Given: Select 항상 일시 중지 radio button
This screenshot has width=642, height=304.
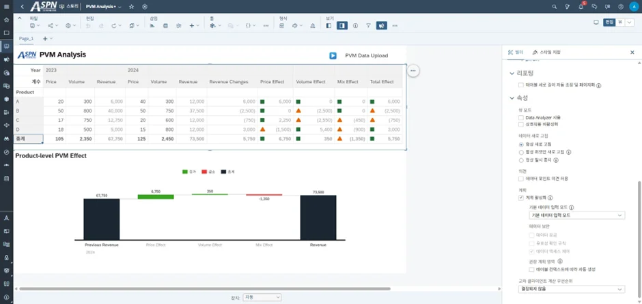Looking at the screenshot, I should tap(522, 160).
